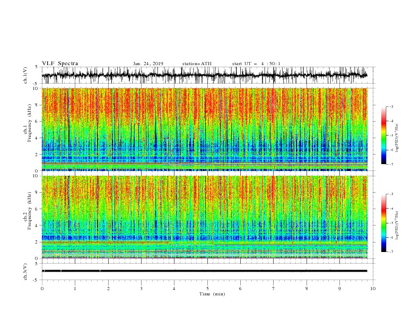Click the 'ch.3(V)' axis label
The width and height of the screenshot is (420, 324).
pos(25,272)
